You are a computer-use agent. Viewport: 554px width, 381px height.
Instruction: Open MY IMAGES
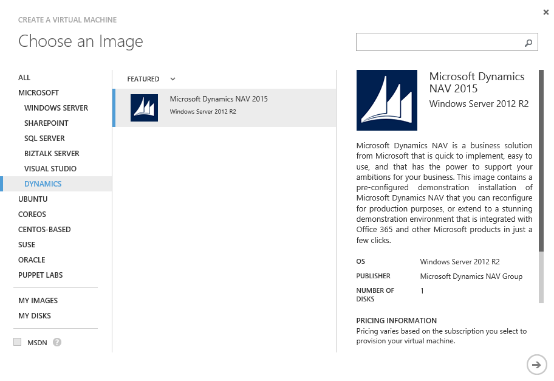[x=39, y=300]
